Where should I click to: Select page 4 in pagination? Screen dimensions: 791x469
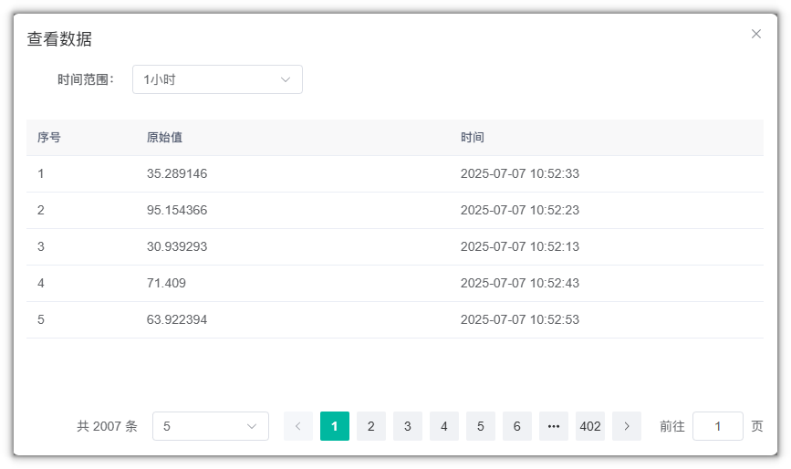444,426
